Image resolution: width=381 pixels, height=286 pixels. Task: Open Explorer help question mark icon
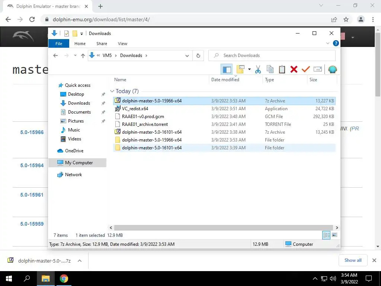pyautogui.click(x=336, y=43)
